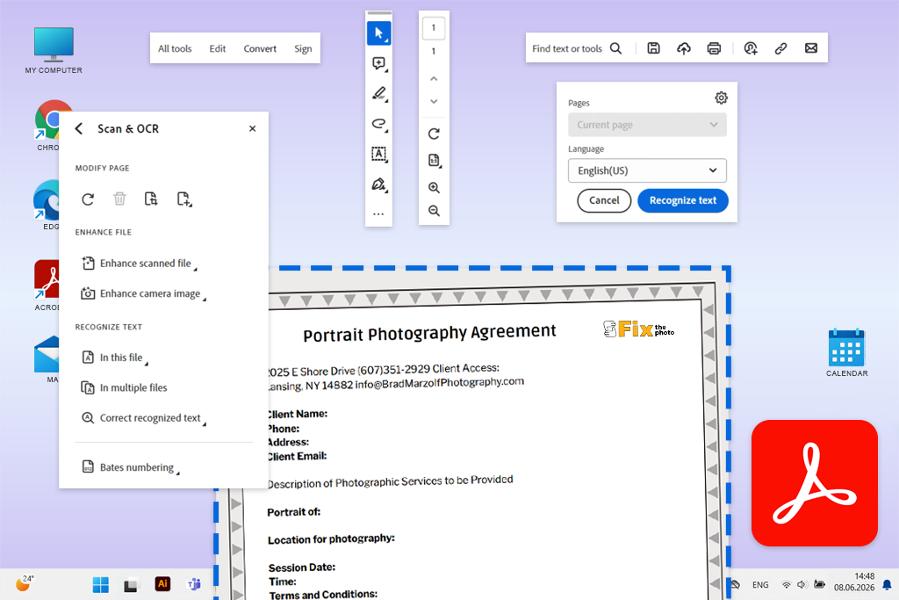Expand Bates numbering options

[x=130, y=467]
